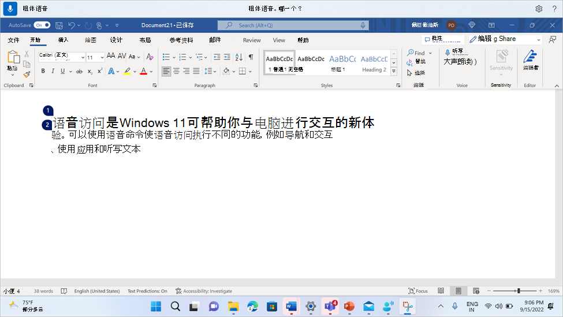This screenshot has height=317, width=563.
Task: Click the microphone in search box
Action: 363,25
